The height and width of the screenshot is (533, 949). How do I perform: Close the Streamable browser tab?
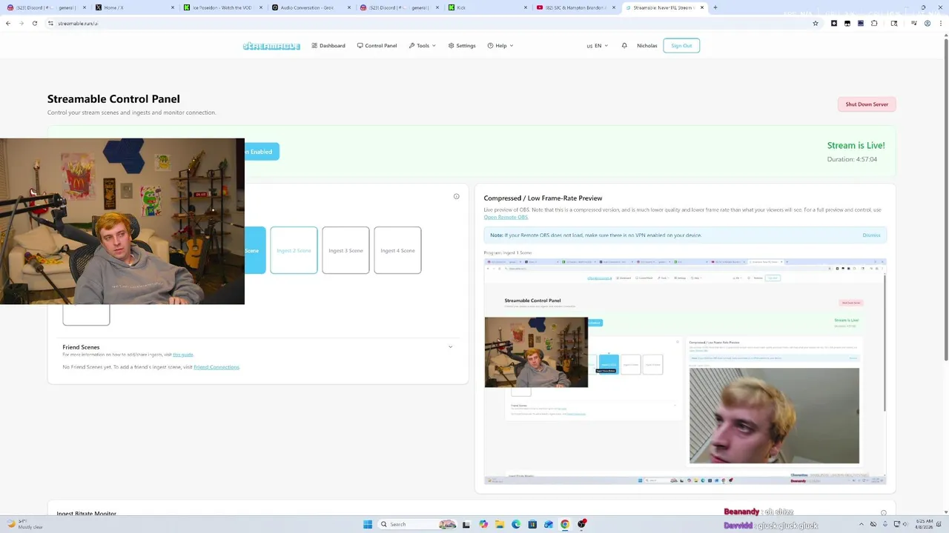pos(702,7)
